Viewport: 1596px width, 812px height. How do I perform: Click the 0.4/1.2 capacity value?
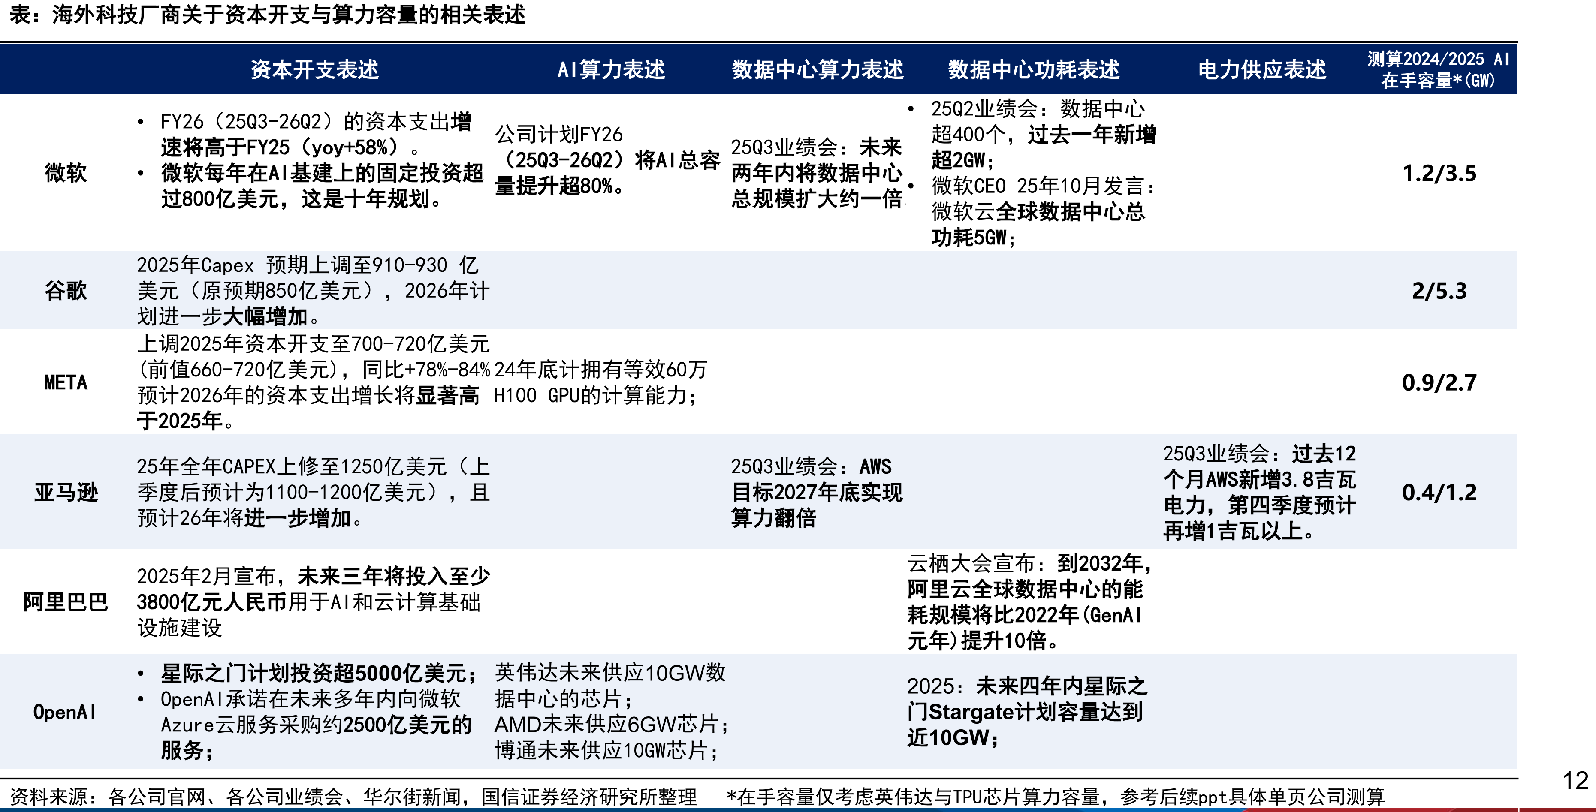point(1439,493)
